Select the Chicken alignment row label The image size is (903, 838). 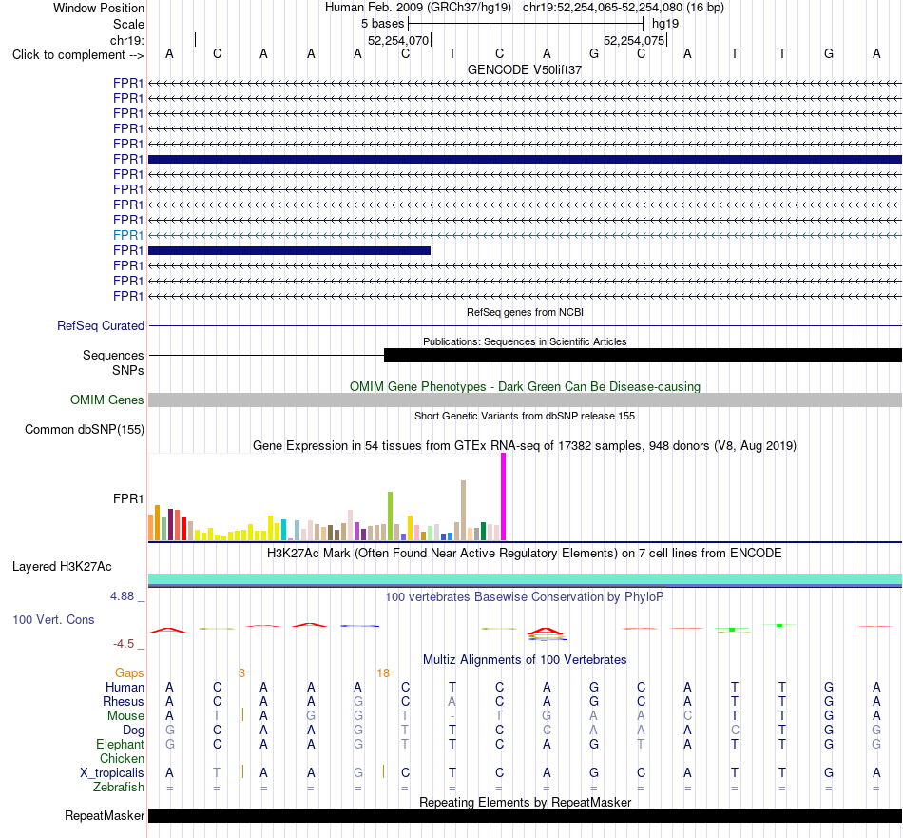coord(122,758)
